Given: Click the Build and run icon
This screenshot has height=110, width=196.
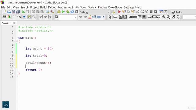Looking at the screenshot, I should pos(68,12).
